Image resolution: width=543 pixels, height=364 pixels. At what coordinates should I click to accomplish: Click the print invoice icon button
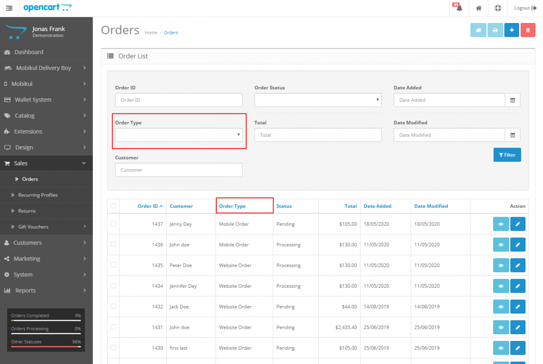(x=495, y=30)
